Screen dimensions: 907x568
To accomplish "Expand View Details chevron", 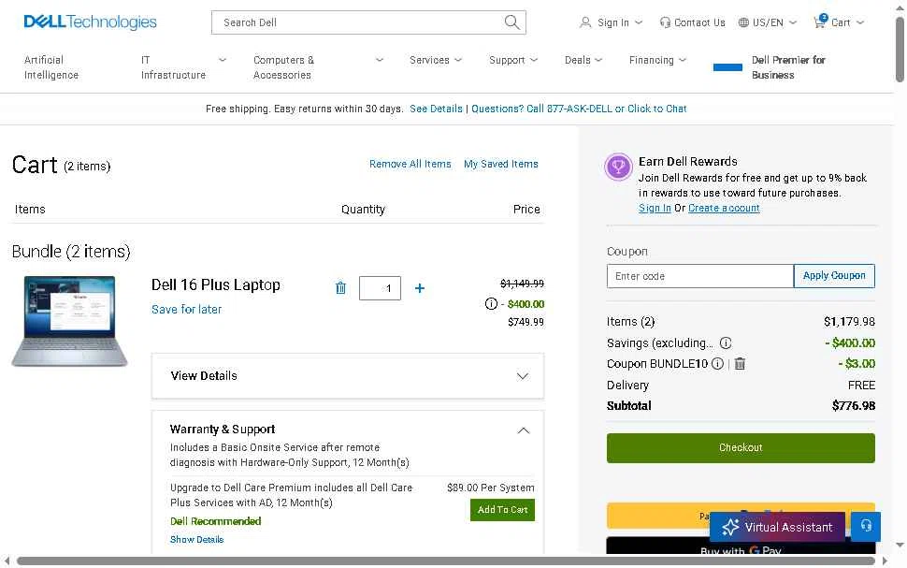I will (523, 376).
